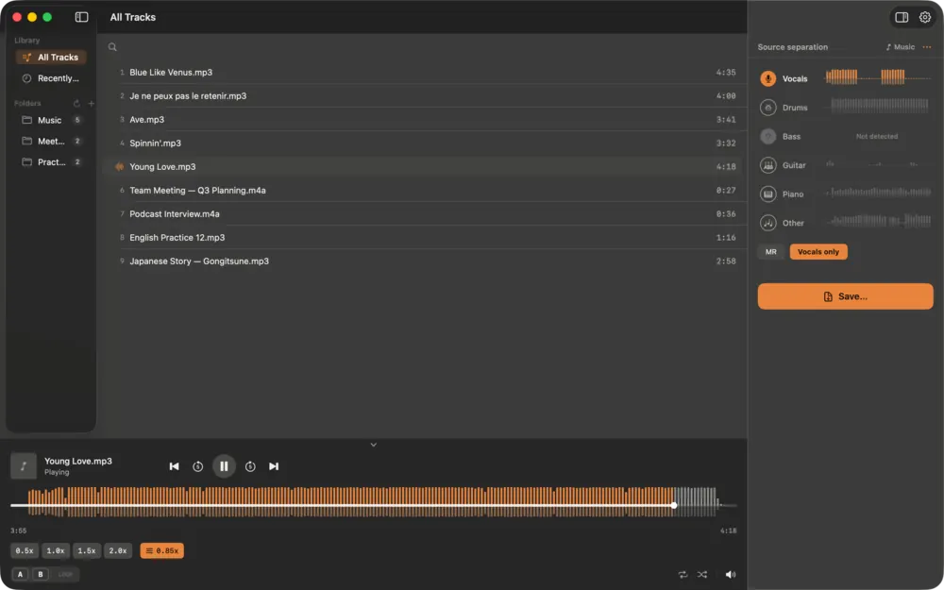
Task: Pause playback of Young Love.mp3
Action: (x=224, y=466)
